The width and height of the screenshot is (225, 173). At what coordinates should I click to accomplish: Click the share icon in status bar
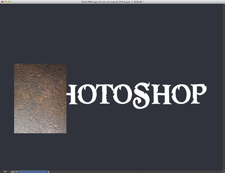(x=16, y=172)
